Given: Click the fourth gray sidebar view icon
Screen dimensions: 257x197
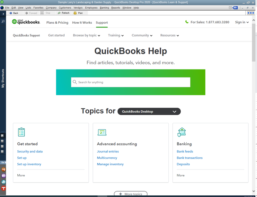Looking at the screenshot, I should click(x=2, y=152).
